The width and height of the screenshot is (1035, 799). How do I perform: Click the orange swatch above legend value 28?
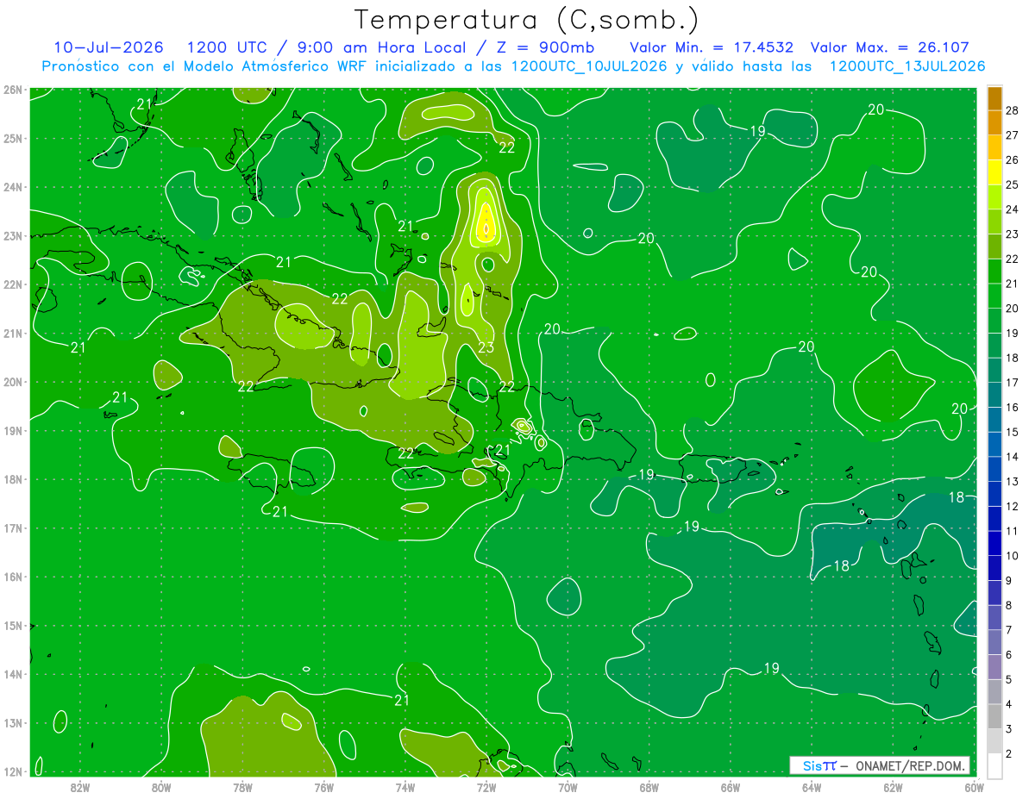tap(994, 98)
